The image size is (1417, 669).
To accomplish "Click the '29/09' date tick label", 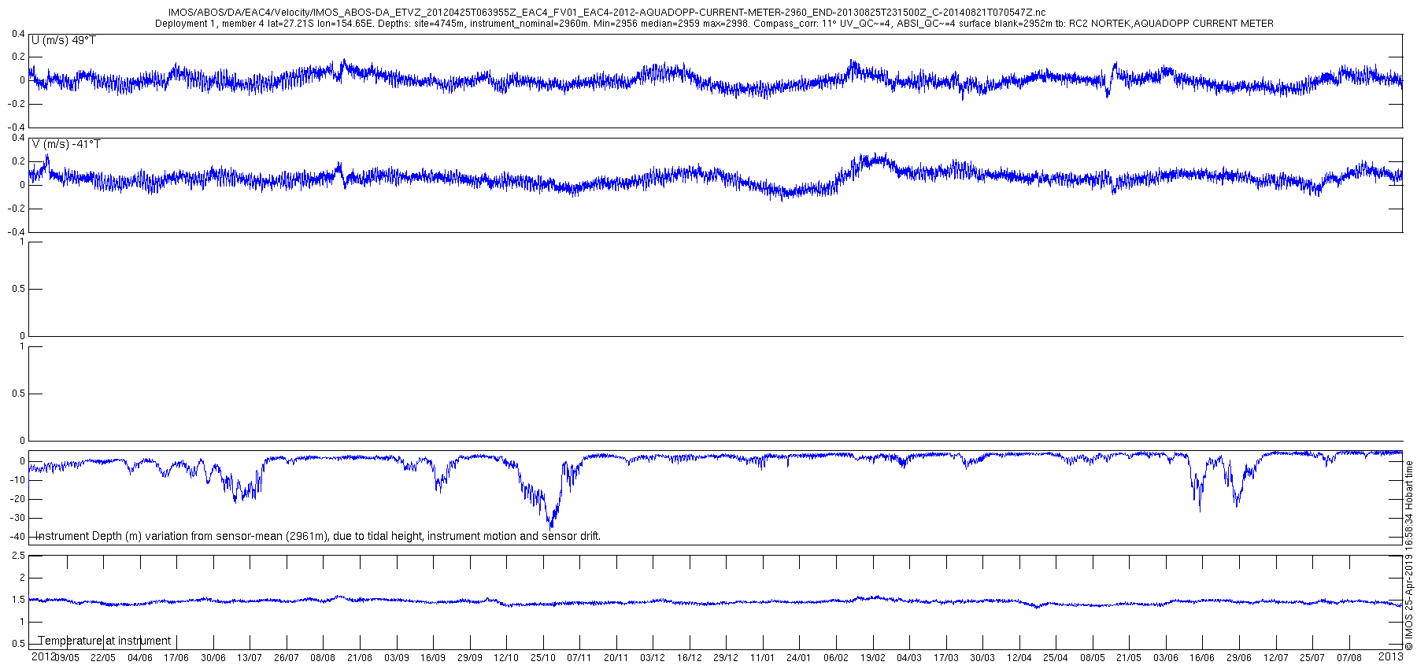I will pos(470,658).
